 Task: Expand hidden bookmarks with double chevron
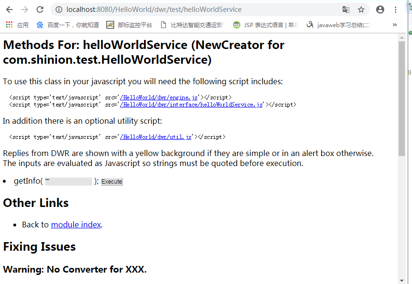[x=395, y=25]
